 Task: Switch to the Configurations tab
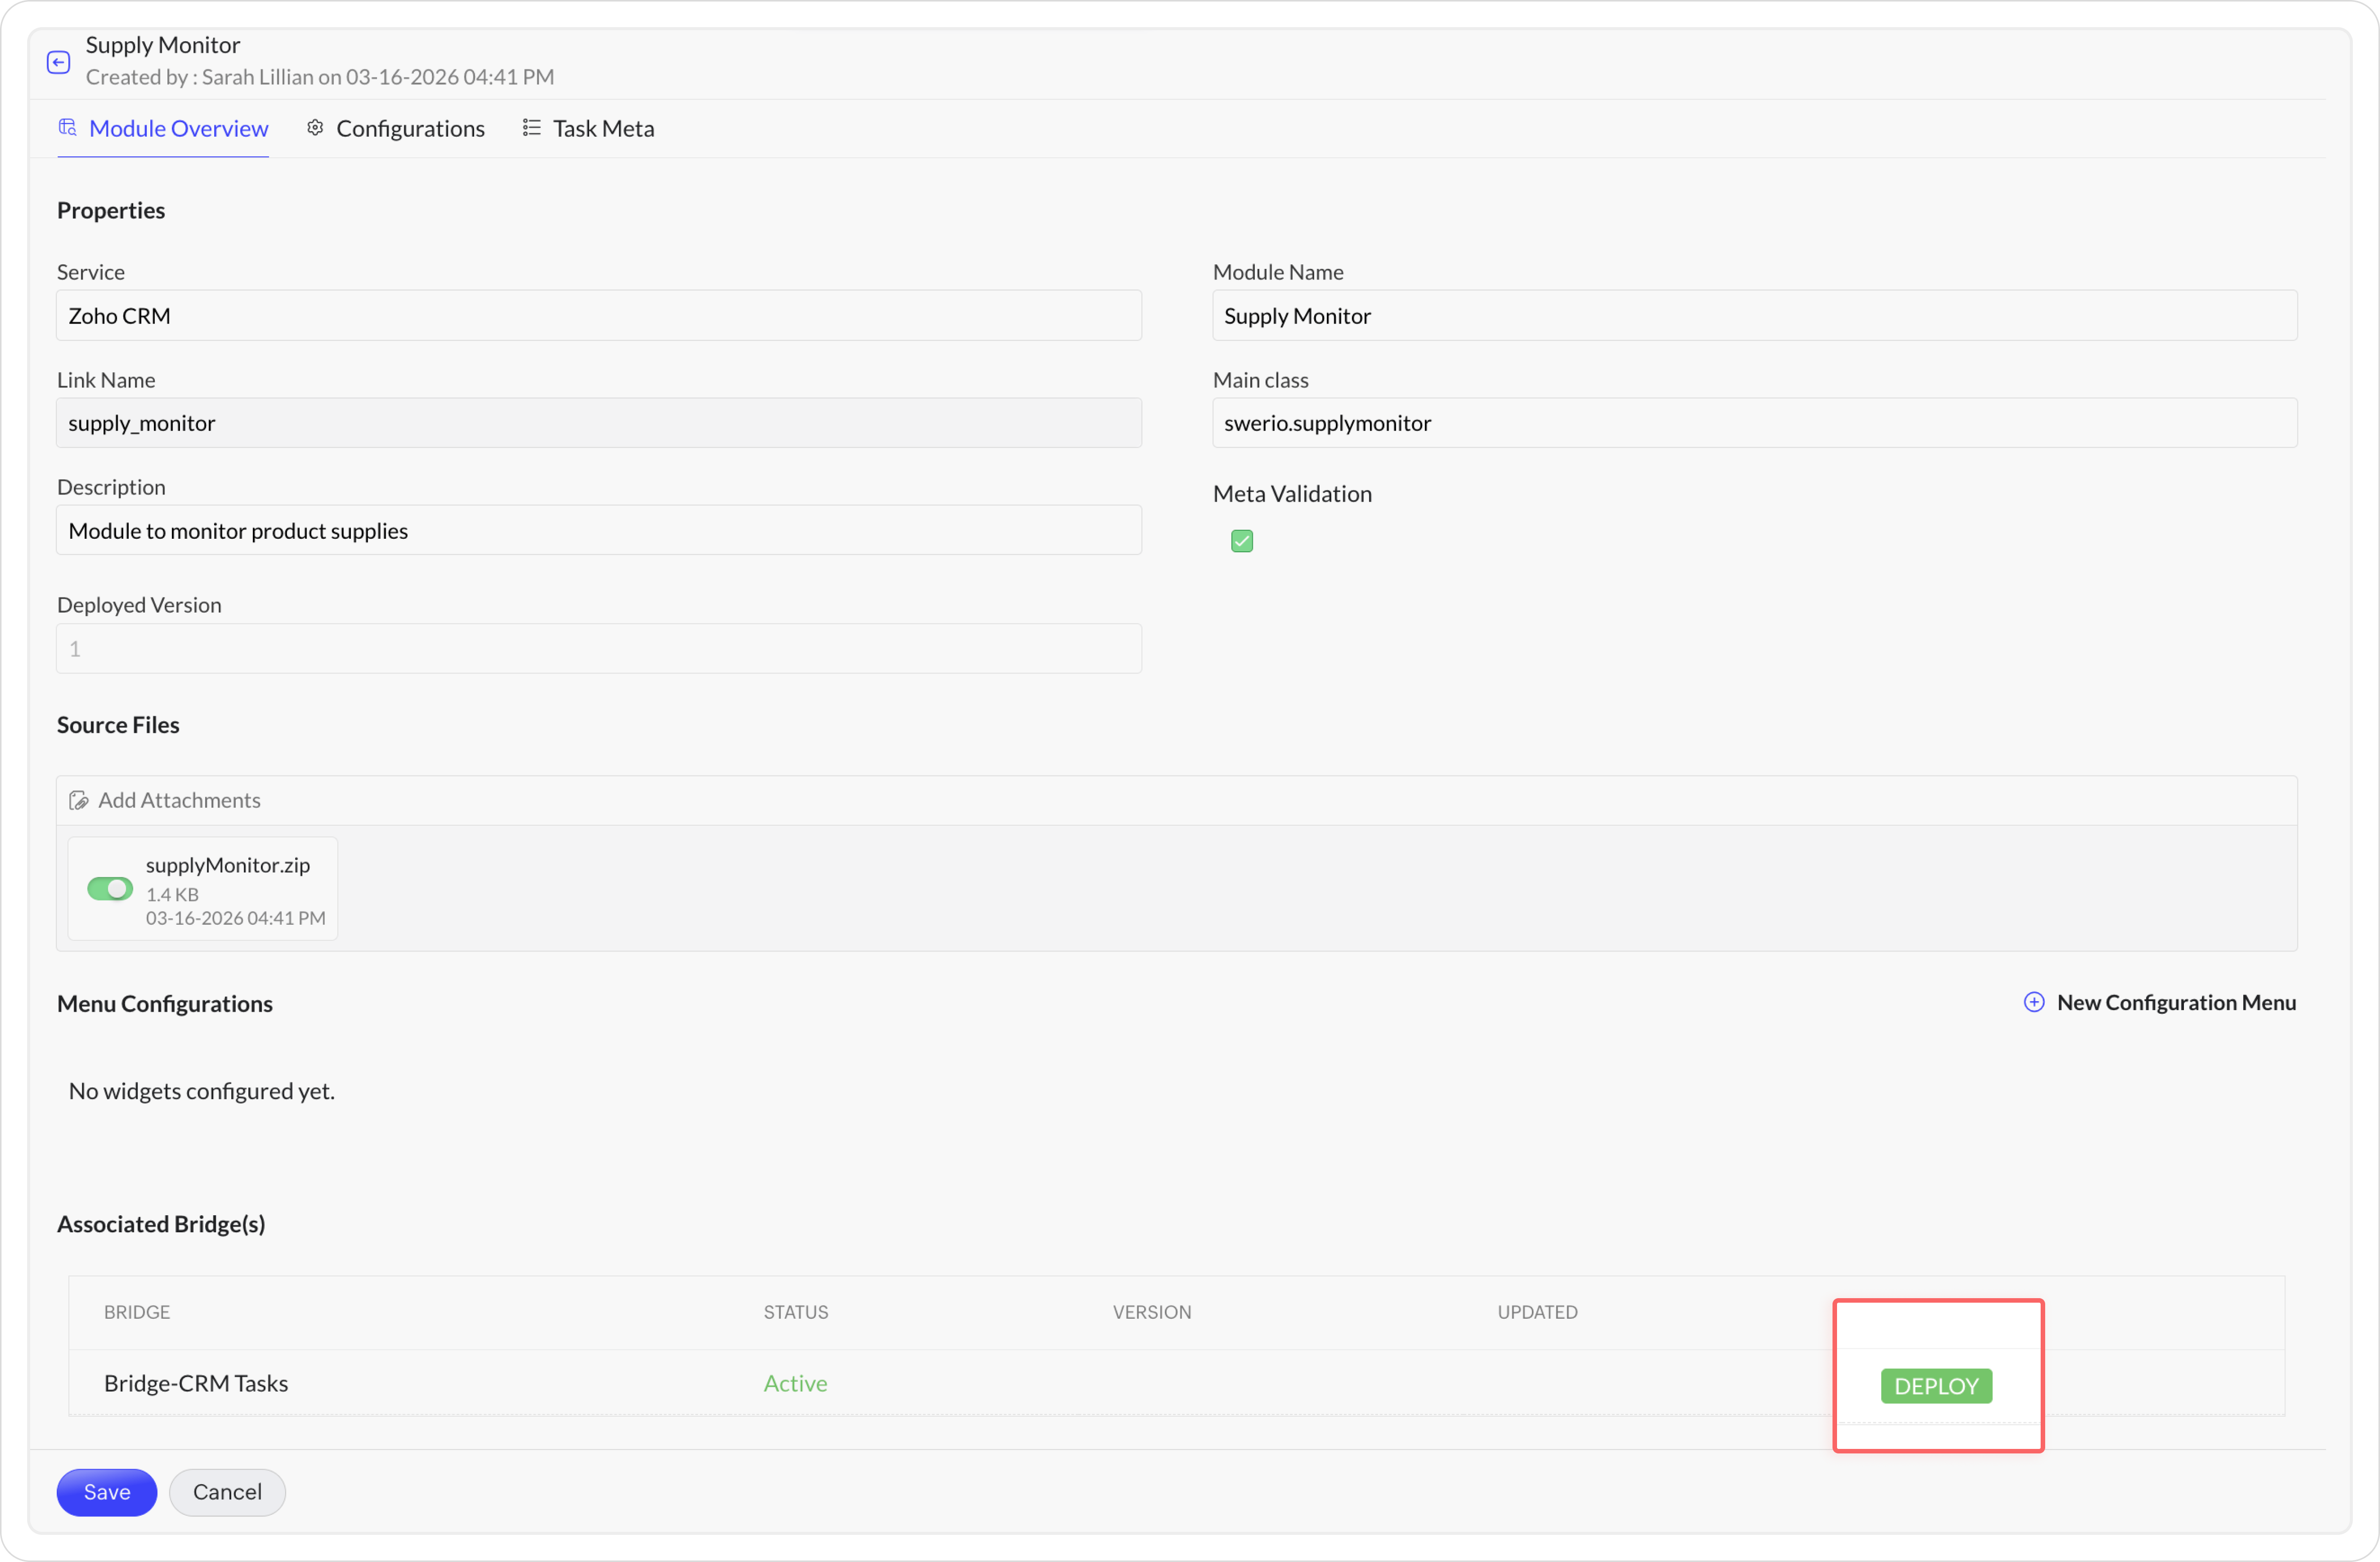click(x=410, y=128)
